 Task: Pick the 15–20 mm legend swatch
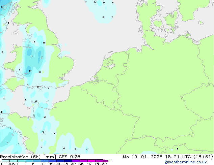(52, 161)
